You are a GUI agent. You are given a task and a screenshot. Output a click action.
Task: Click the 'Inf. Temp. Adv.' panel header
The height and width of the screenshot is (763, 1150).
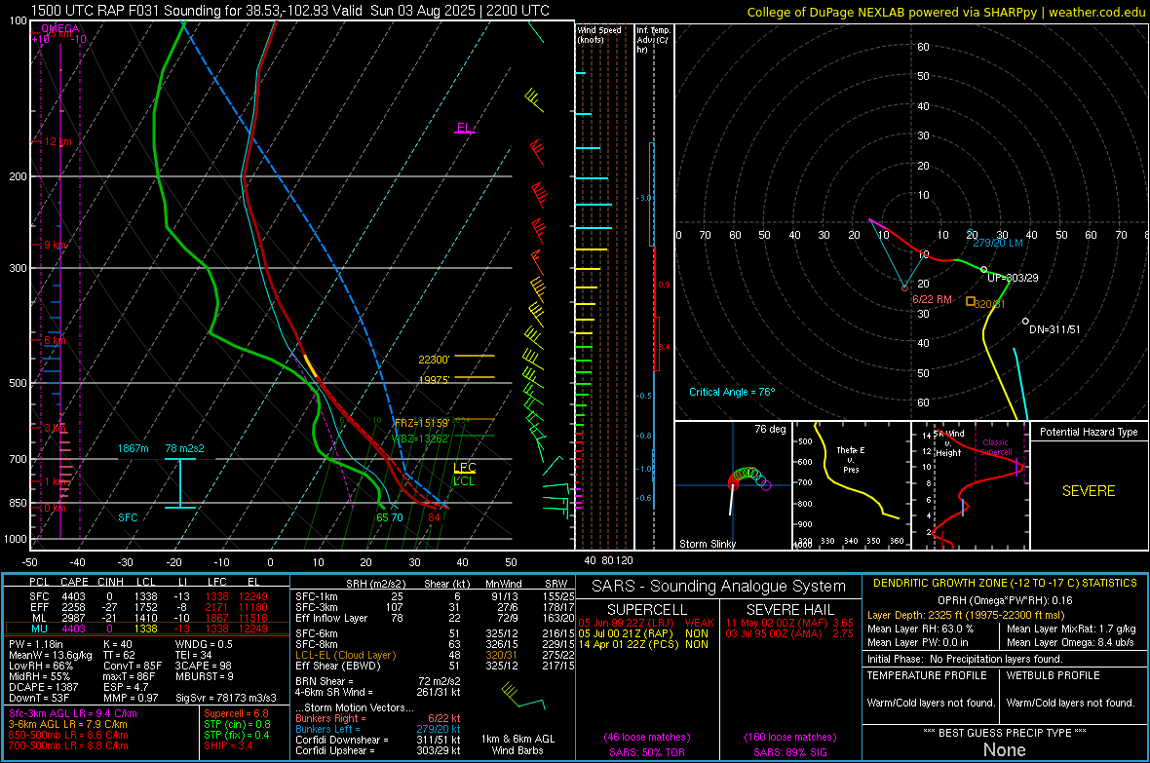point(653,40)
